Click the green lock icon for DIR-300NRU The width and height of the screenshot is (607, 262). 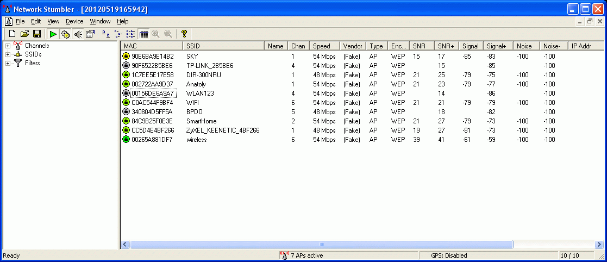coord(126,74)
